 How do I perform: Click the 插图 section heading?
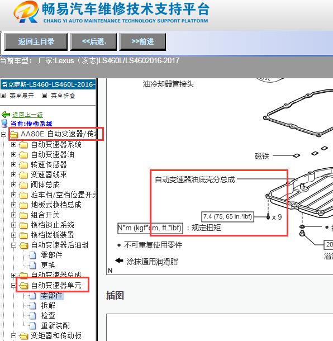click(x=115, y=296)
